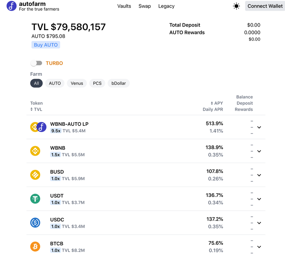
Task: Expand the BUSD vault details chevron
Action: coord(259,175)
